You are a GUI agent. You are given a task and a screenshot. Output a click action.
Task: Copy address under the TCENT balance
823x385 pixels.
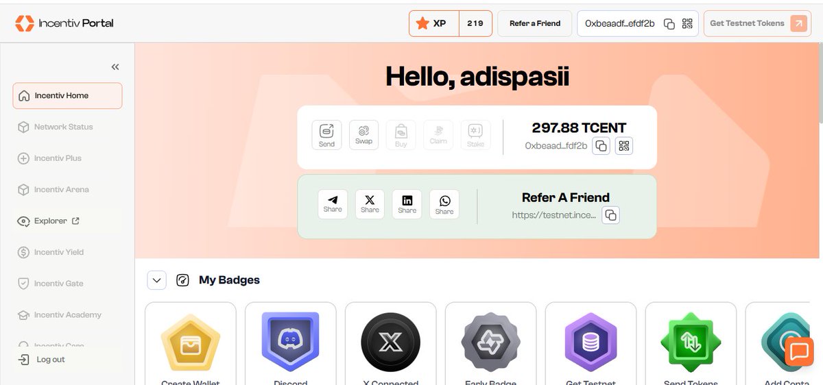point(601,146)
